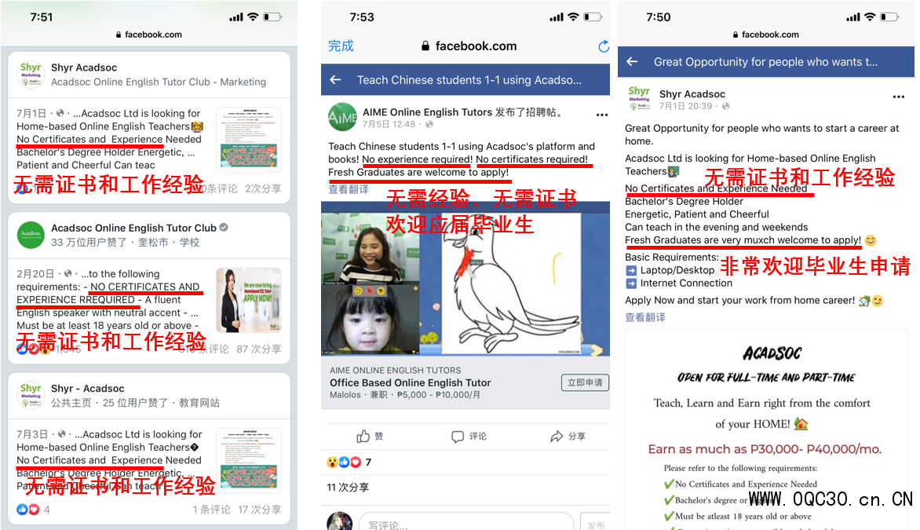This screenshot has width=920, height=530.
Task: Open the Feb 20 post thumbnail with woman
Action: 248,300
